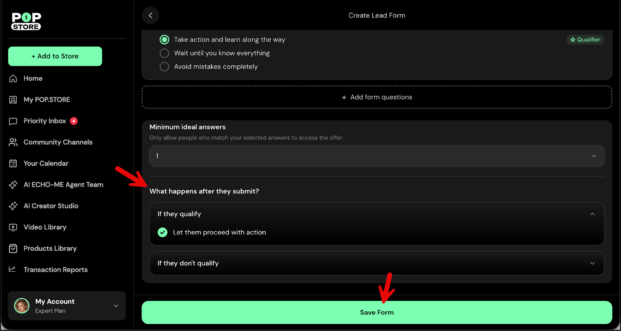Click the Add to Store button

pyautogui.click(x=55, y=56)
